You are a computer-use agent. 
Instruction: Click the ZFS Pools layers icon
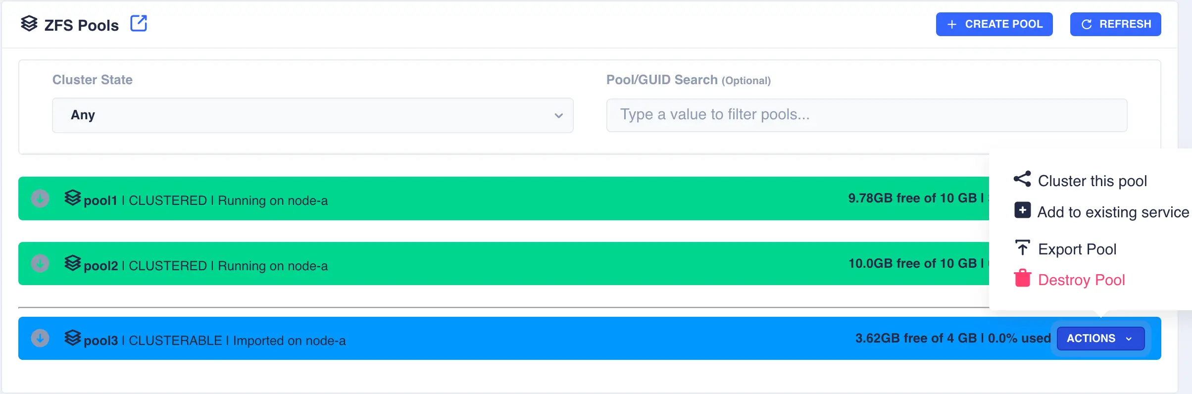click(29, 23)
